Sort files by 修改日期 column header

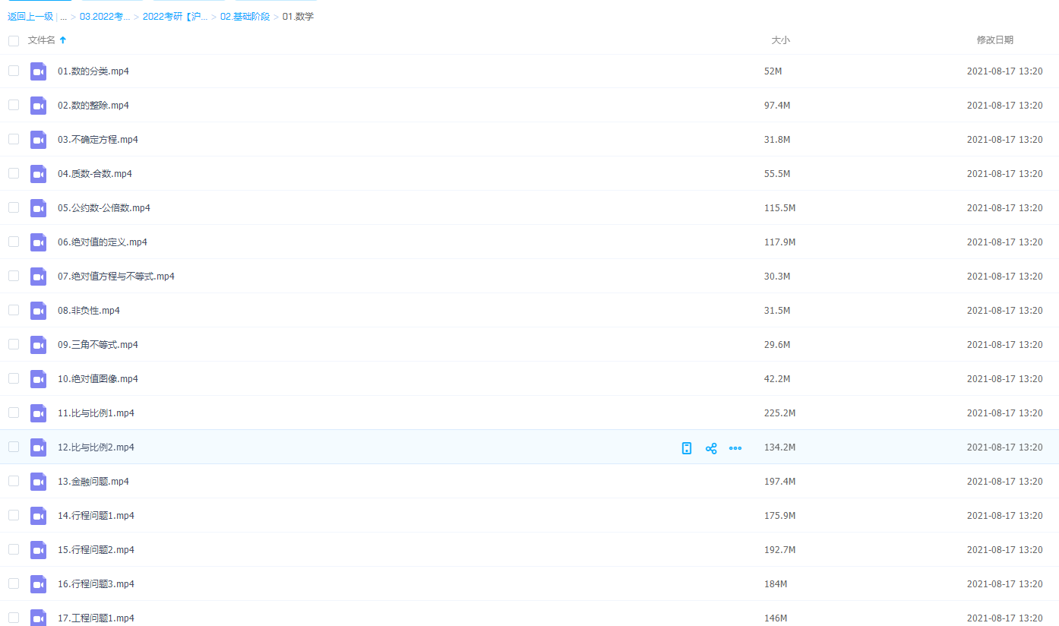point(994,40)
